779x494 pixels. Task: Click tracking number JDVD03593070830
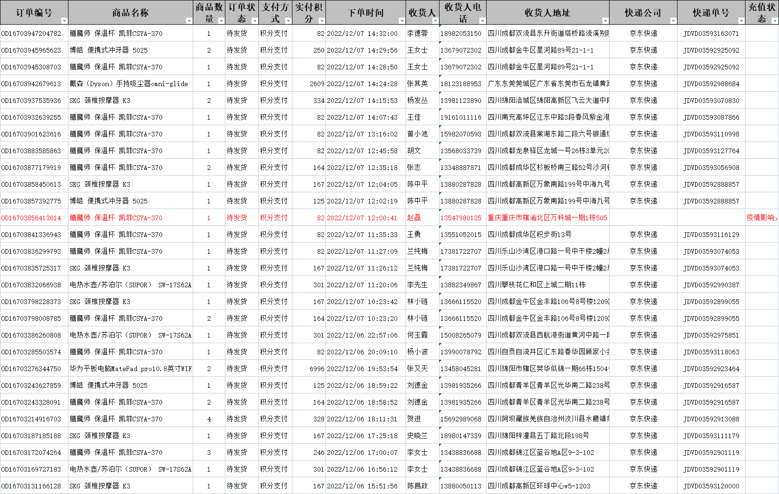coord(711,101)
